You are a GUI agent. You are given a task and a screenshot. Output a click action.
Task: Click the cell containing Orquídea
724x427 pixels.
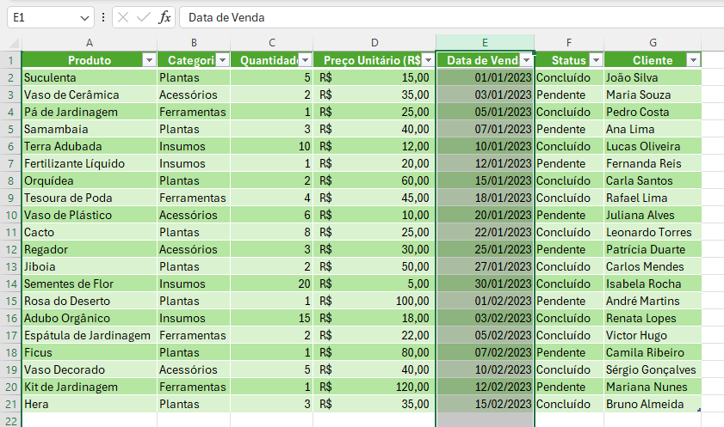tap(90, 180)
